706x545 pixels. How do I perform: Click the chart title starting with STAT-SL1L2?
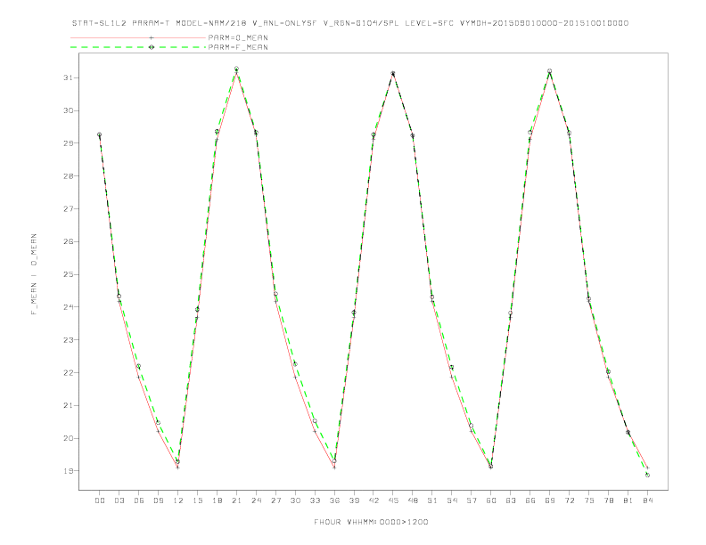(349, 23)
